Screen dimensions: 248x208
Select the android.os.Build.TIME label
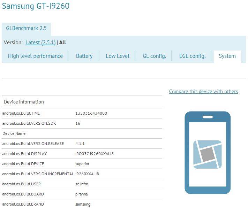[21, 113]
